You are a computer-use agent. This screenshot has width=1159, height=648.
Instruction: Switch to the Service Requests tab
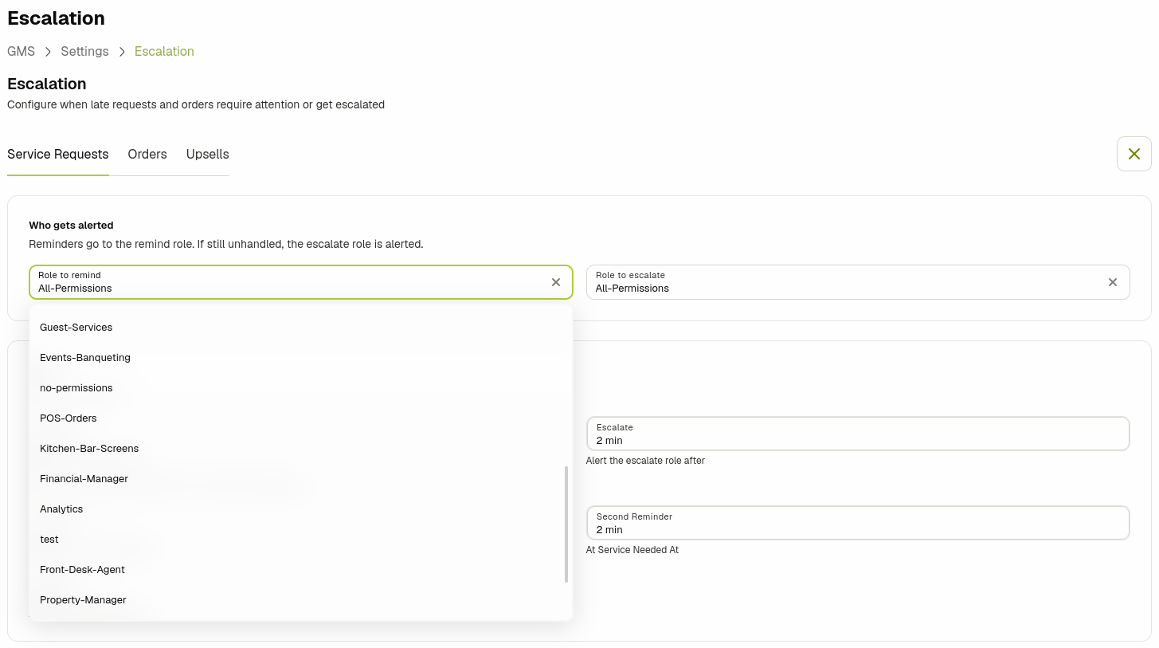(x=58, y=154)
